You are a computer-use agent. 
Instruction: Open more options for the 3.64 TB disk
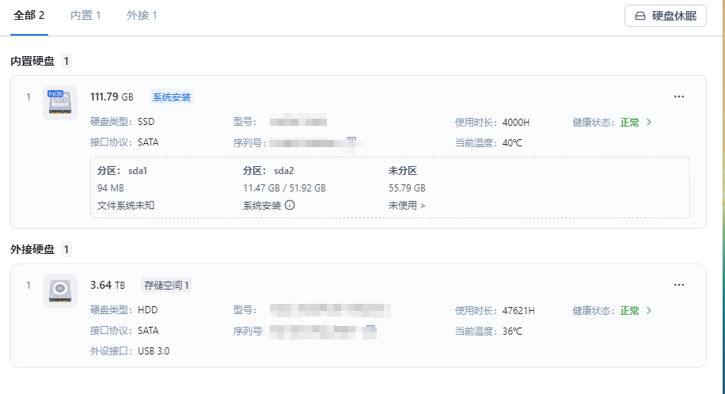(678, 285)
